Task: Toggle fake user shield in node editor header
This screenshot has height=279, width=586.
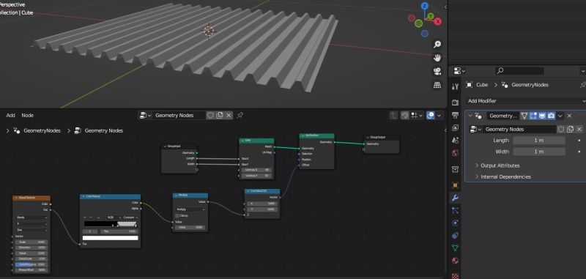Action: point(210,116)
